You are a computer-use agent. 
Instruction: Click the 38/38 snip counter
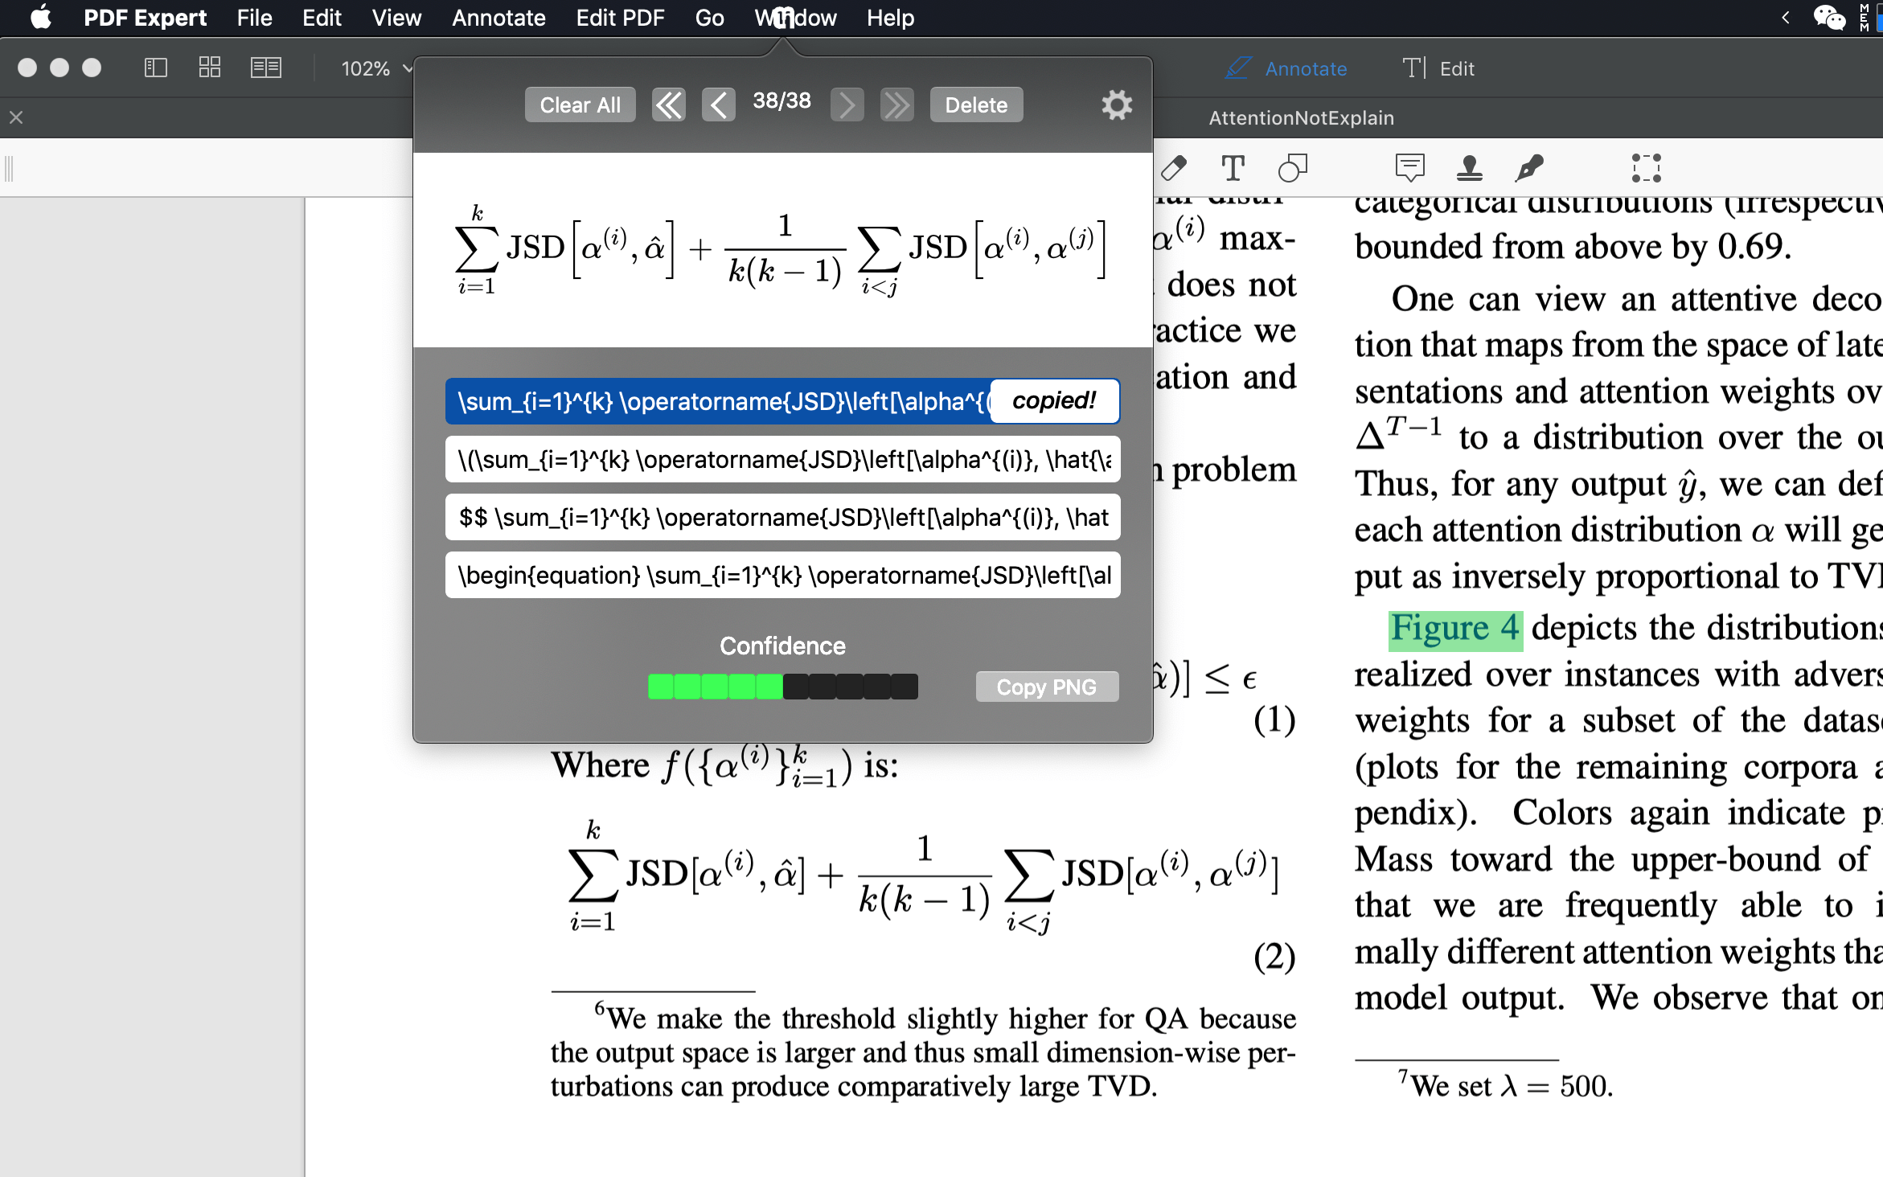(x=782, y=101)
